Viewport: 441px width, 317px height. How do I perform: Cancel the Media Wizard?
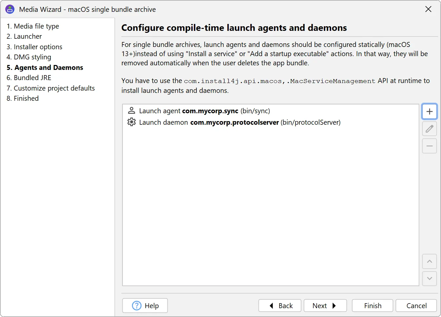coord(416,306)
